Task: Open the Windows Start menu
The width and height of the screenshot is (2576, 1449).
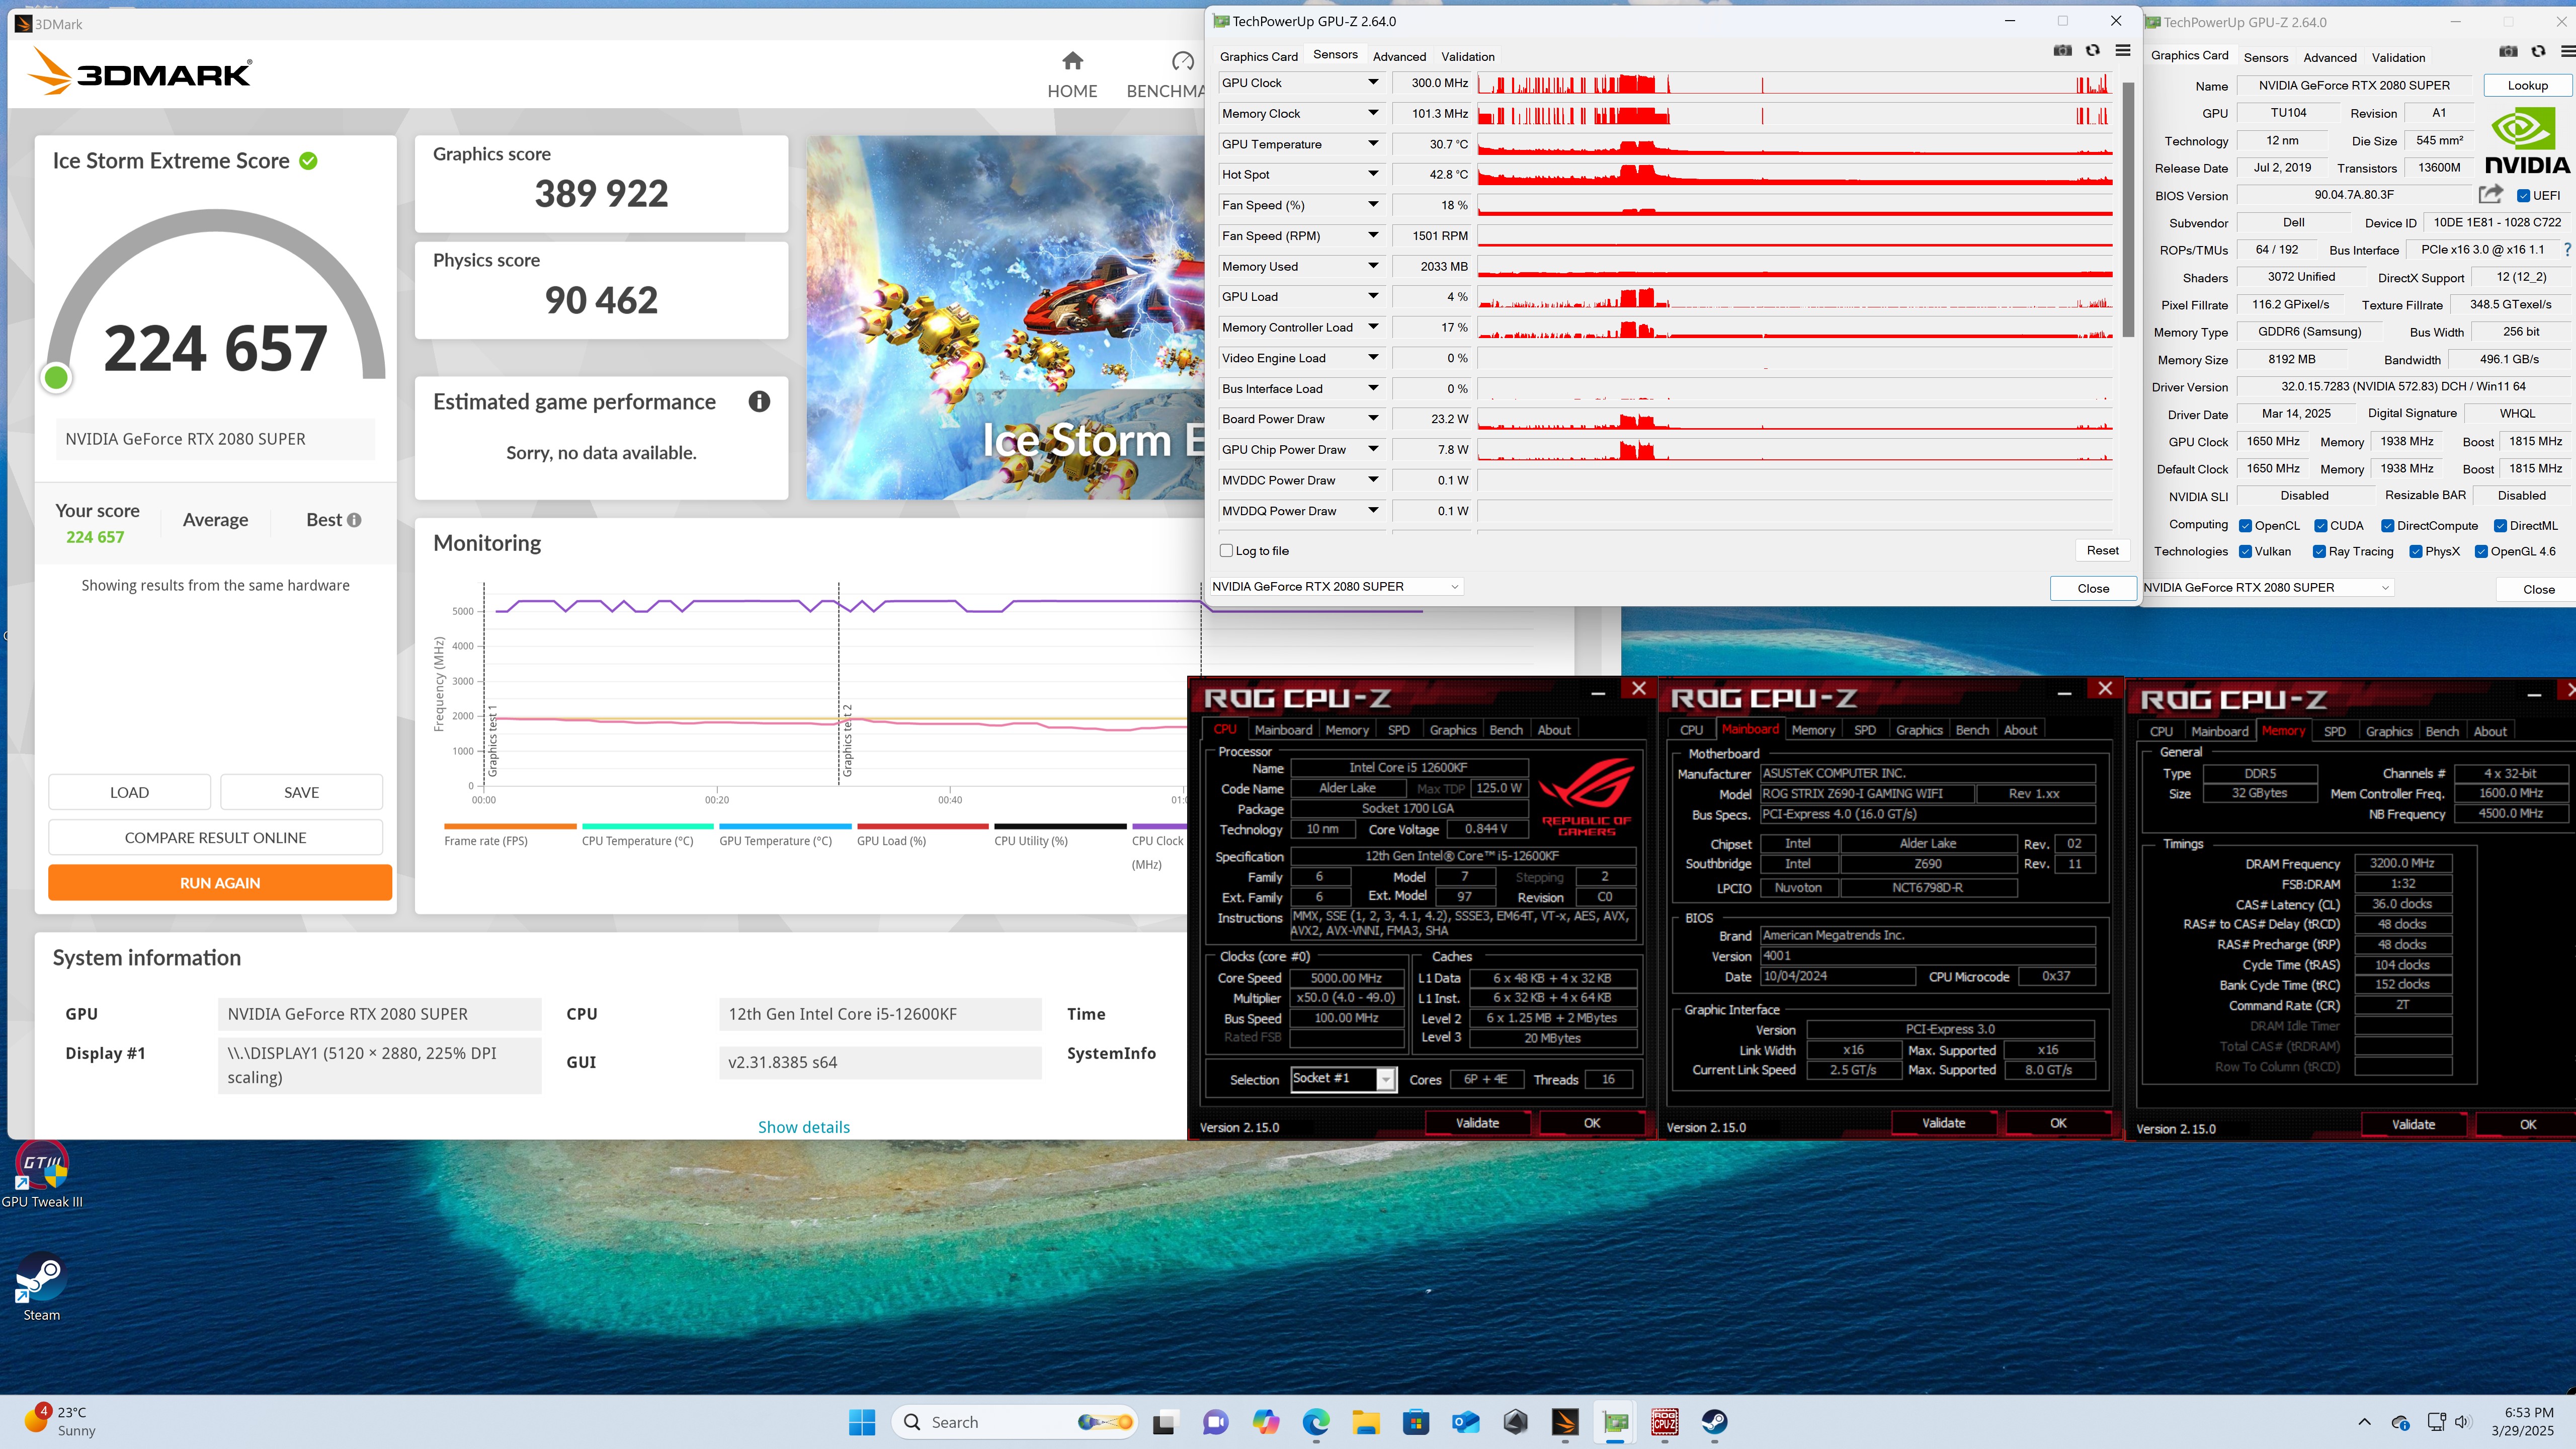Action: pyautogui.click(x=862, y=1422)
